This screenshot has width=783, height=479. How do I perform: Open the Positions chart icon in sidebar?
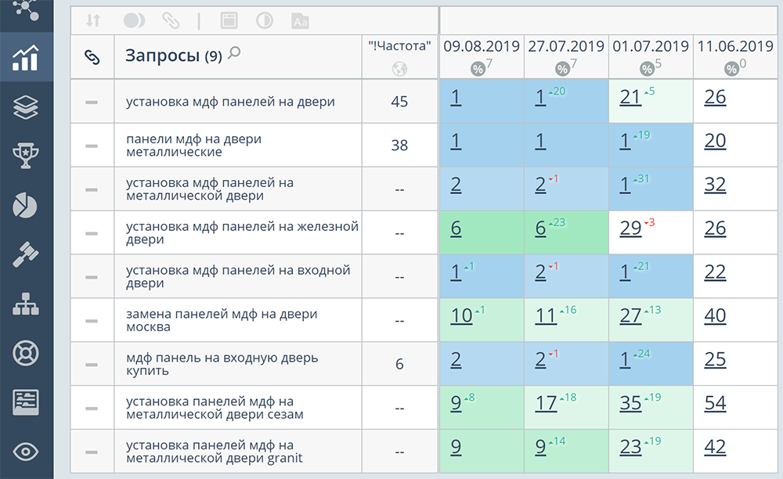[27, 57]
